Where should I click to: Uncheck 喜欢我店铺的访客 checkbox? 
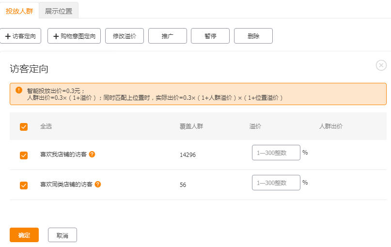[24, 155]
